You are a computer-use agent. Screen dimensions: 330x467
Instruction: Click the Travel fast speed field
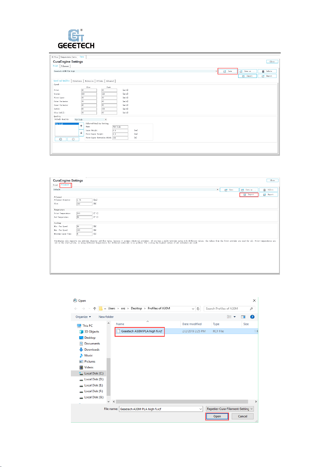pyautogui.click(x=109, y=94)
